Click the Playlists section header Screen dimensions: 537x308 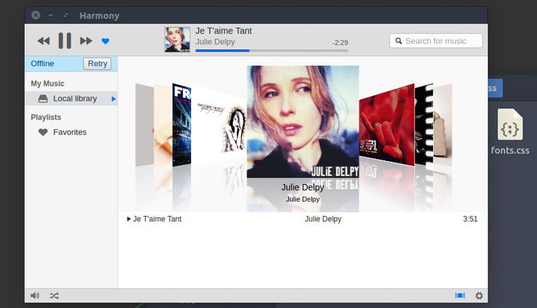point(46,117)
